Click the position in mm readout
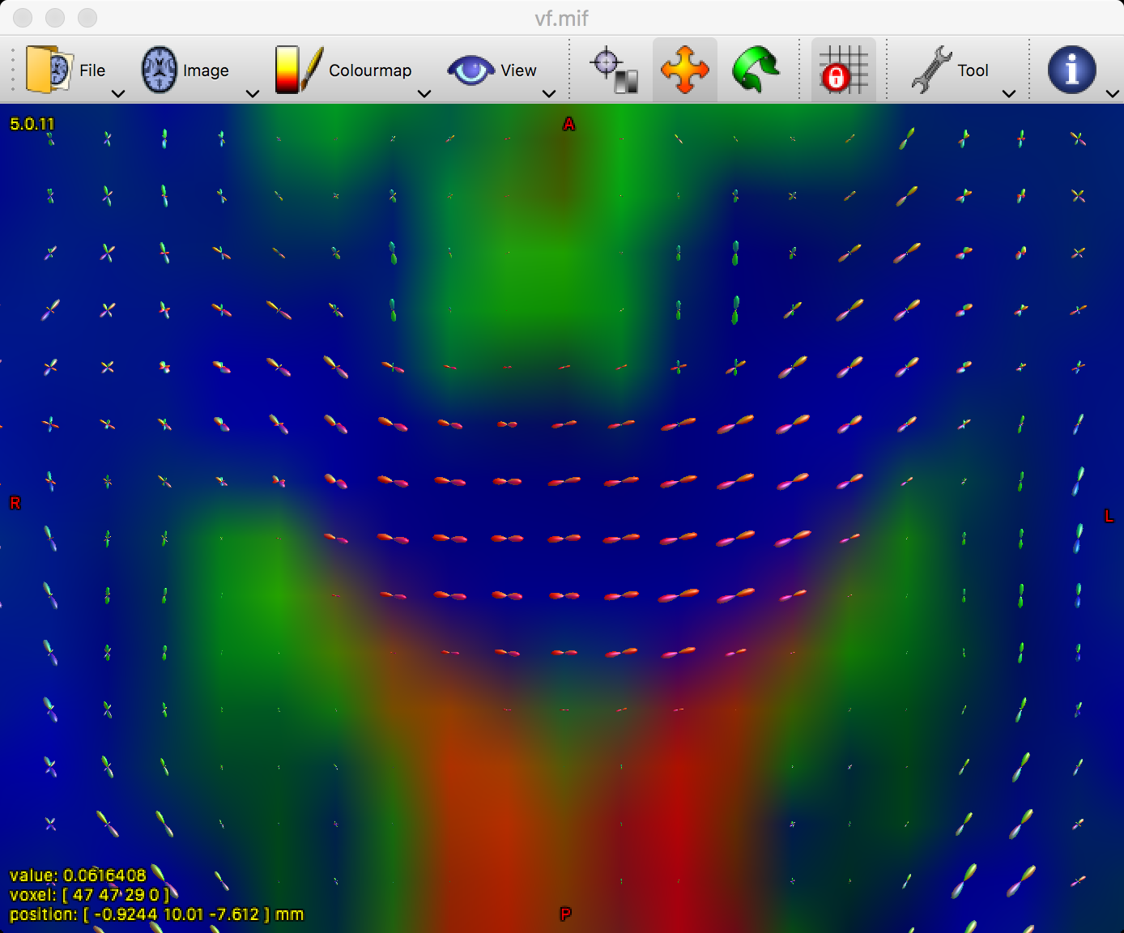This screenshot has height=933, width=1124. (156, 914)
